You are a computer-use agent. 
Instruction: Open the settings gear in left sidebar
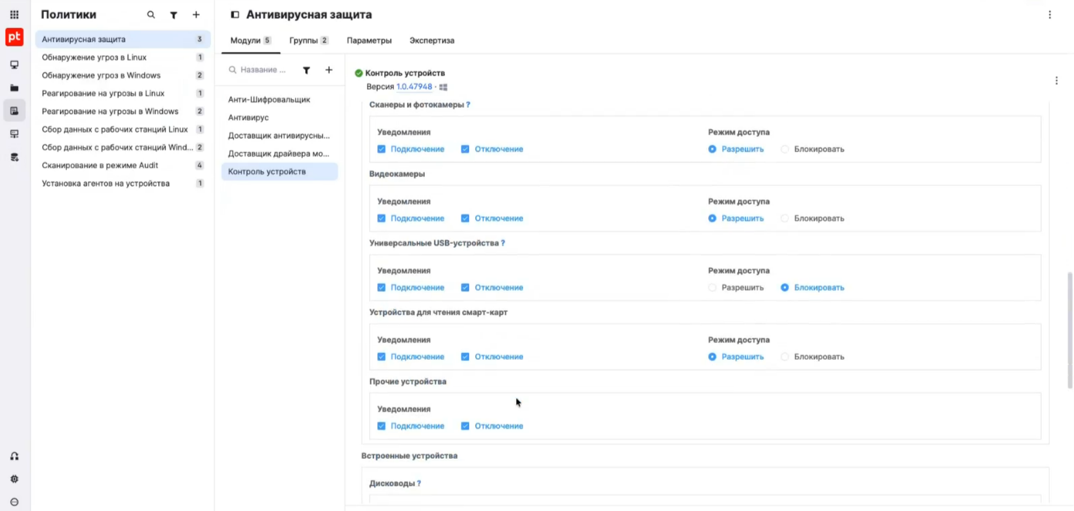(15, 479)
